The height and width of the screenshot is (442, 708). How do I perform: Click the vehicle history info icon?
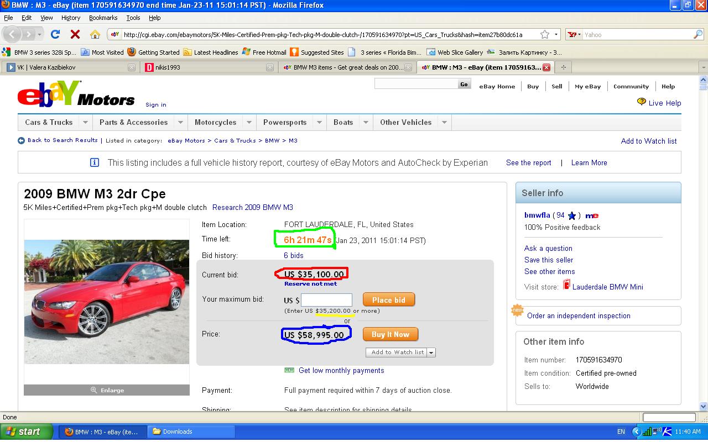(95, 162)
